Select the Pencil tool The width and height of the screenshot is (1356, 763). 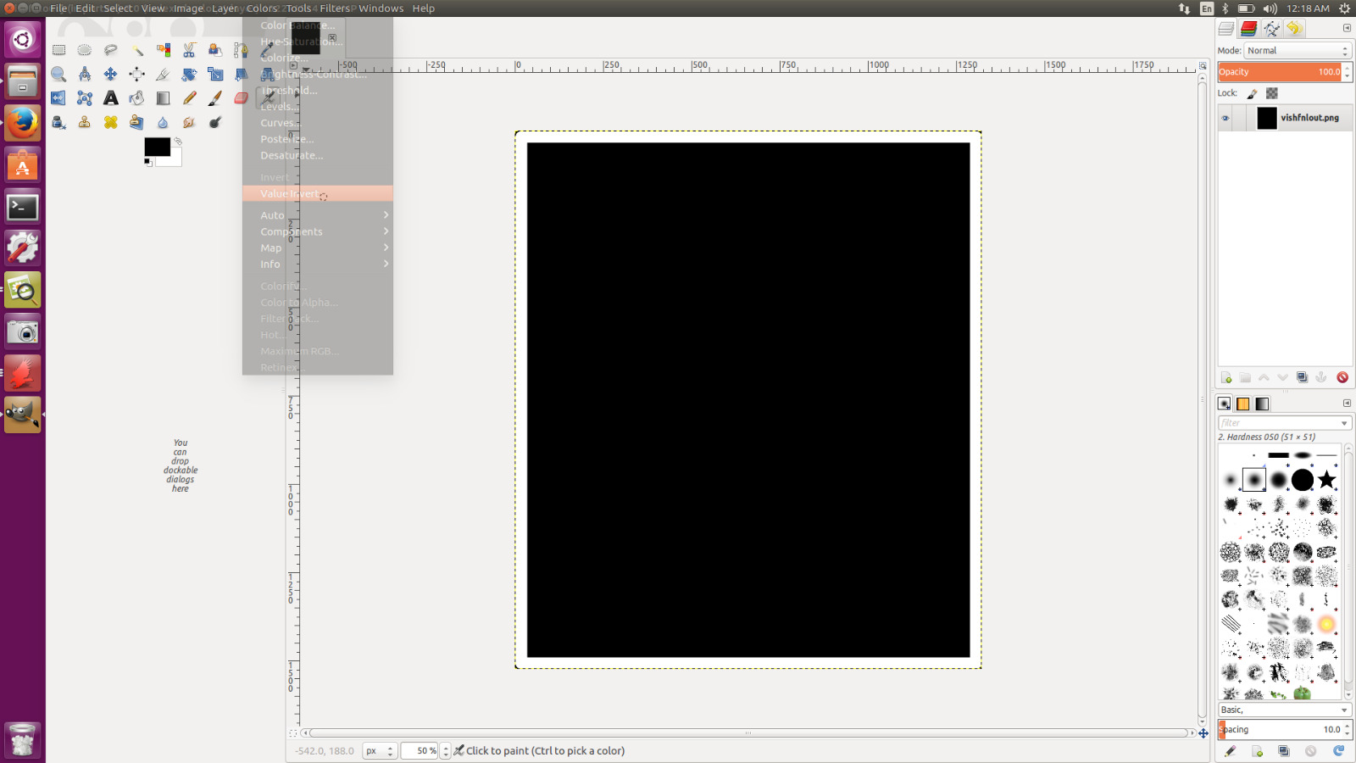[x=190, y=98]
